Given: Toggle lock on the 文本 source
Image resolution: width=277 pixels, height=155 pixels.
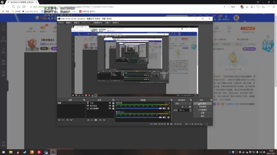Looking at the screenshot, I should tap(113, 103).
